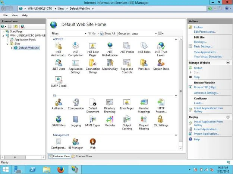Open the .NET Roles feature
Screen dimensions: 233x174
(144, 47)
